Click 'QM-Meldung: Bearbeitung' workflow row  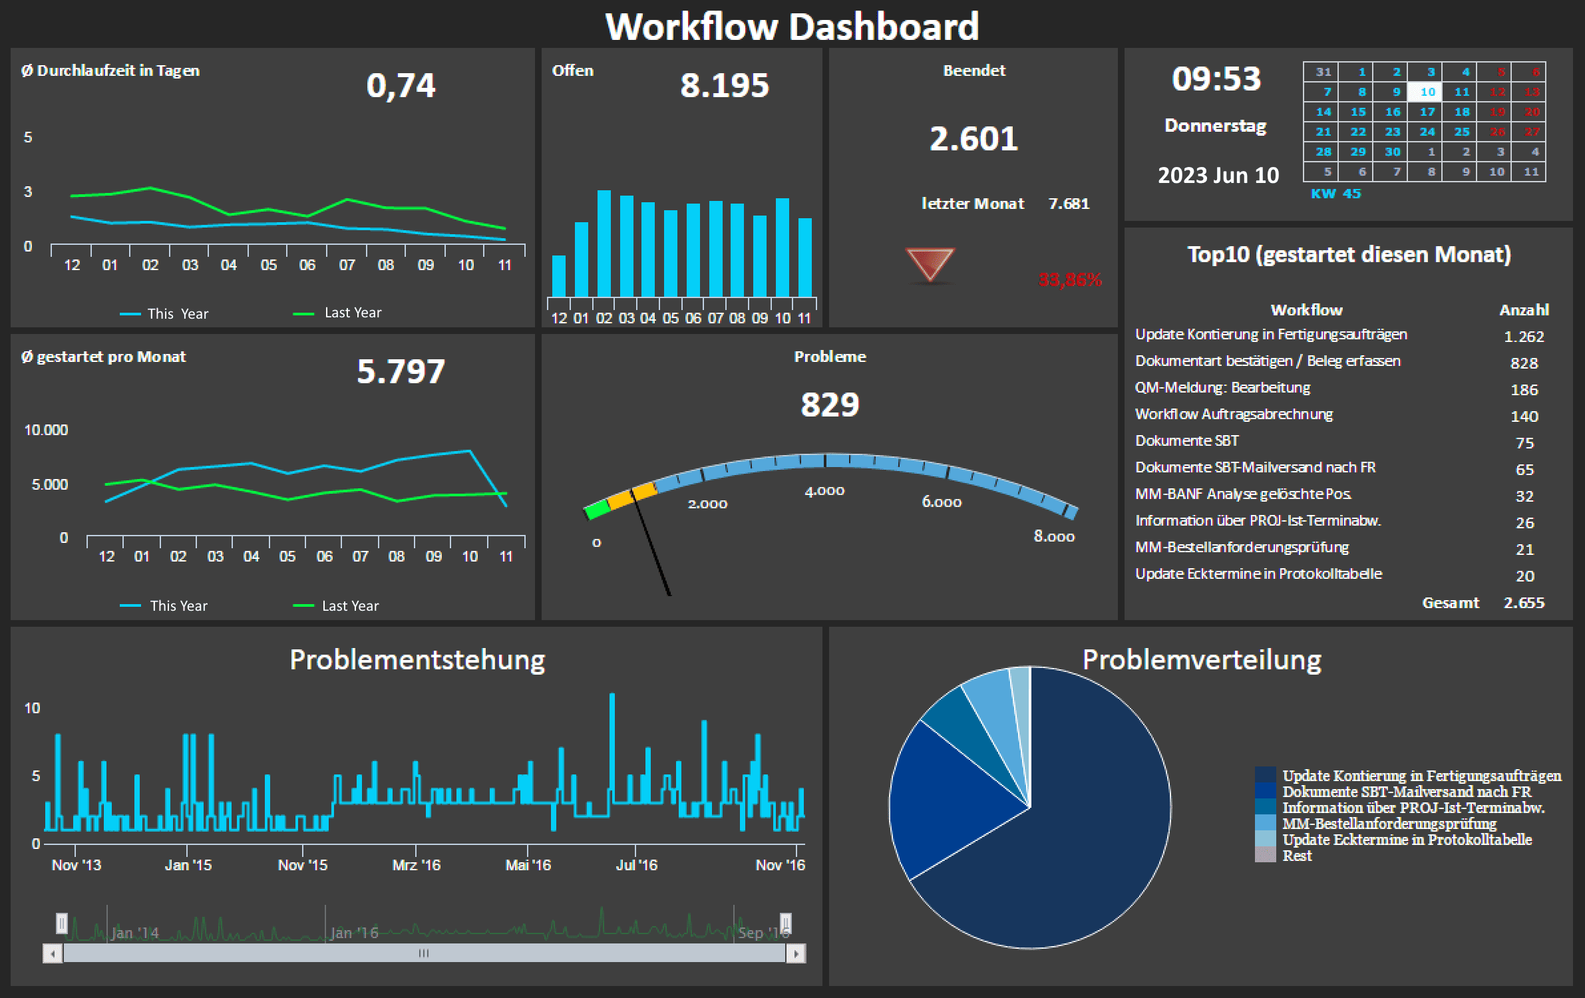1222,388
